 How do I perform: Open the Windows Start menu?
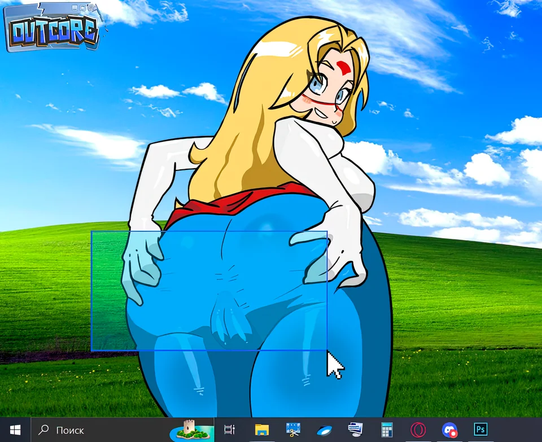(x=15, y=430)
